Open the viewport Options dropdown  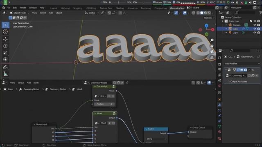click(209, 18)
